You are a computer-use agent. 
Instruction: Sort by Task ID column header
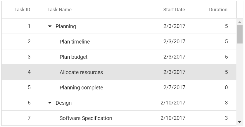[22, 10]
